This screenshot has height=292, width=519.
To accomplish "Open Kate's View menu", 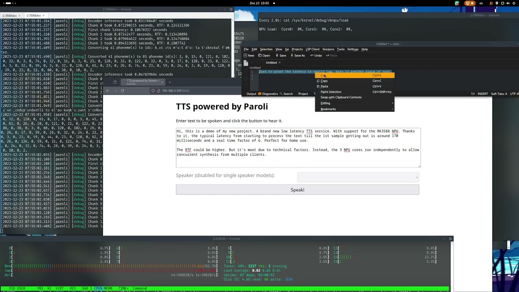I will [x=279, y=49].
